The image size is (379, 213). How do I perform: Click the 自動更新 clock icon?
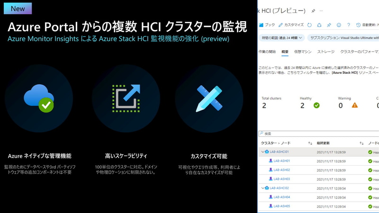358,25
